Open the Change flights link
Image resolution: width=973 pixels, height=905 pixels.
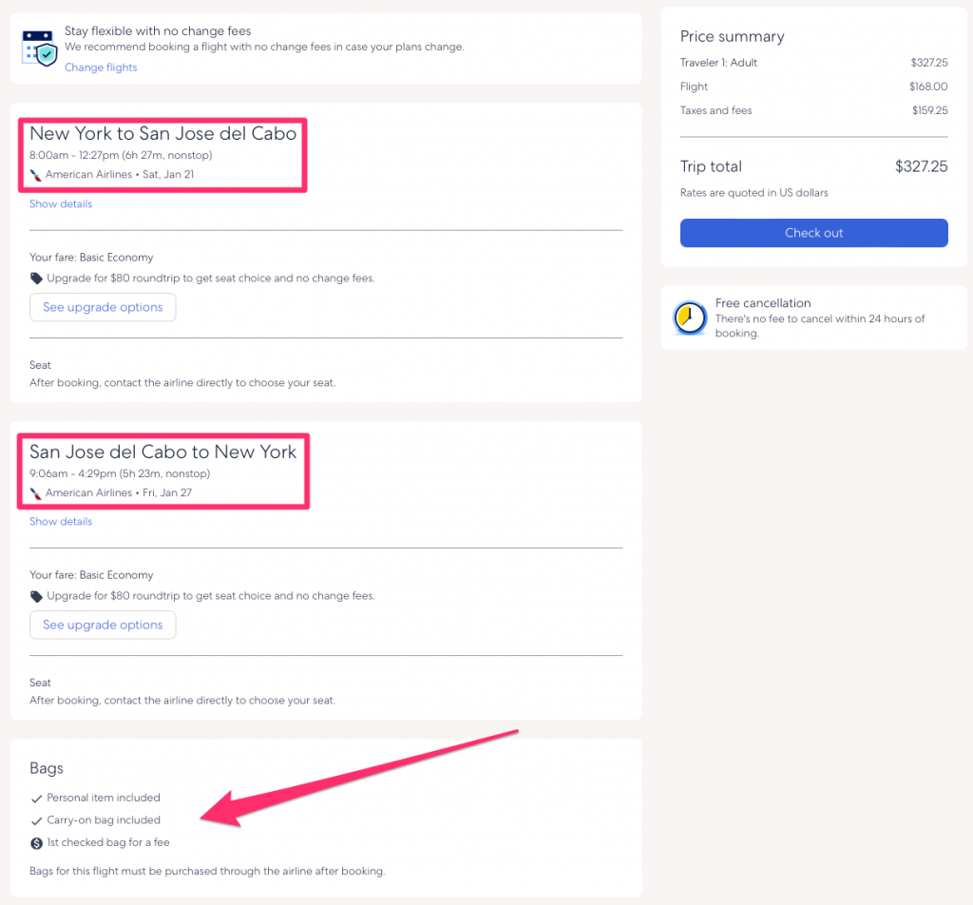click(x=101, y=67)
